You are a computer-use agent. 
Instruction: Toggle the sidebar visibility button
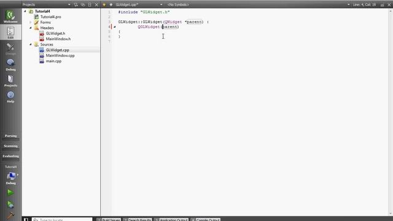pos(26,220)
